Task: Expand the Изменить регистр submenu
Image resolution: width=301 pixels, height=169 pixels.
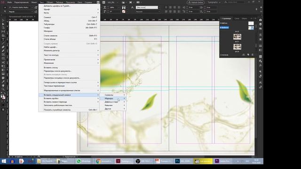Action: (69, 50)
